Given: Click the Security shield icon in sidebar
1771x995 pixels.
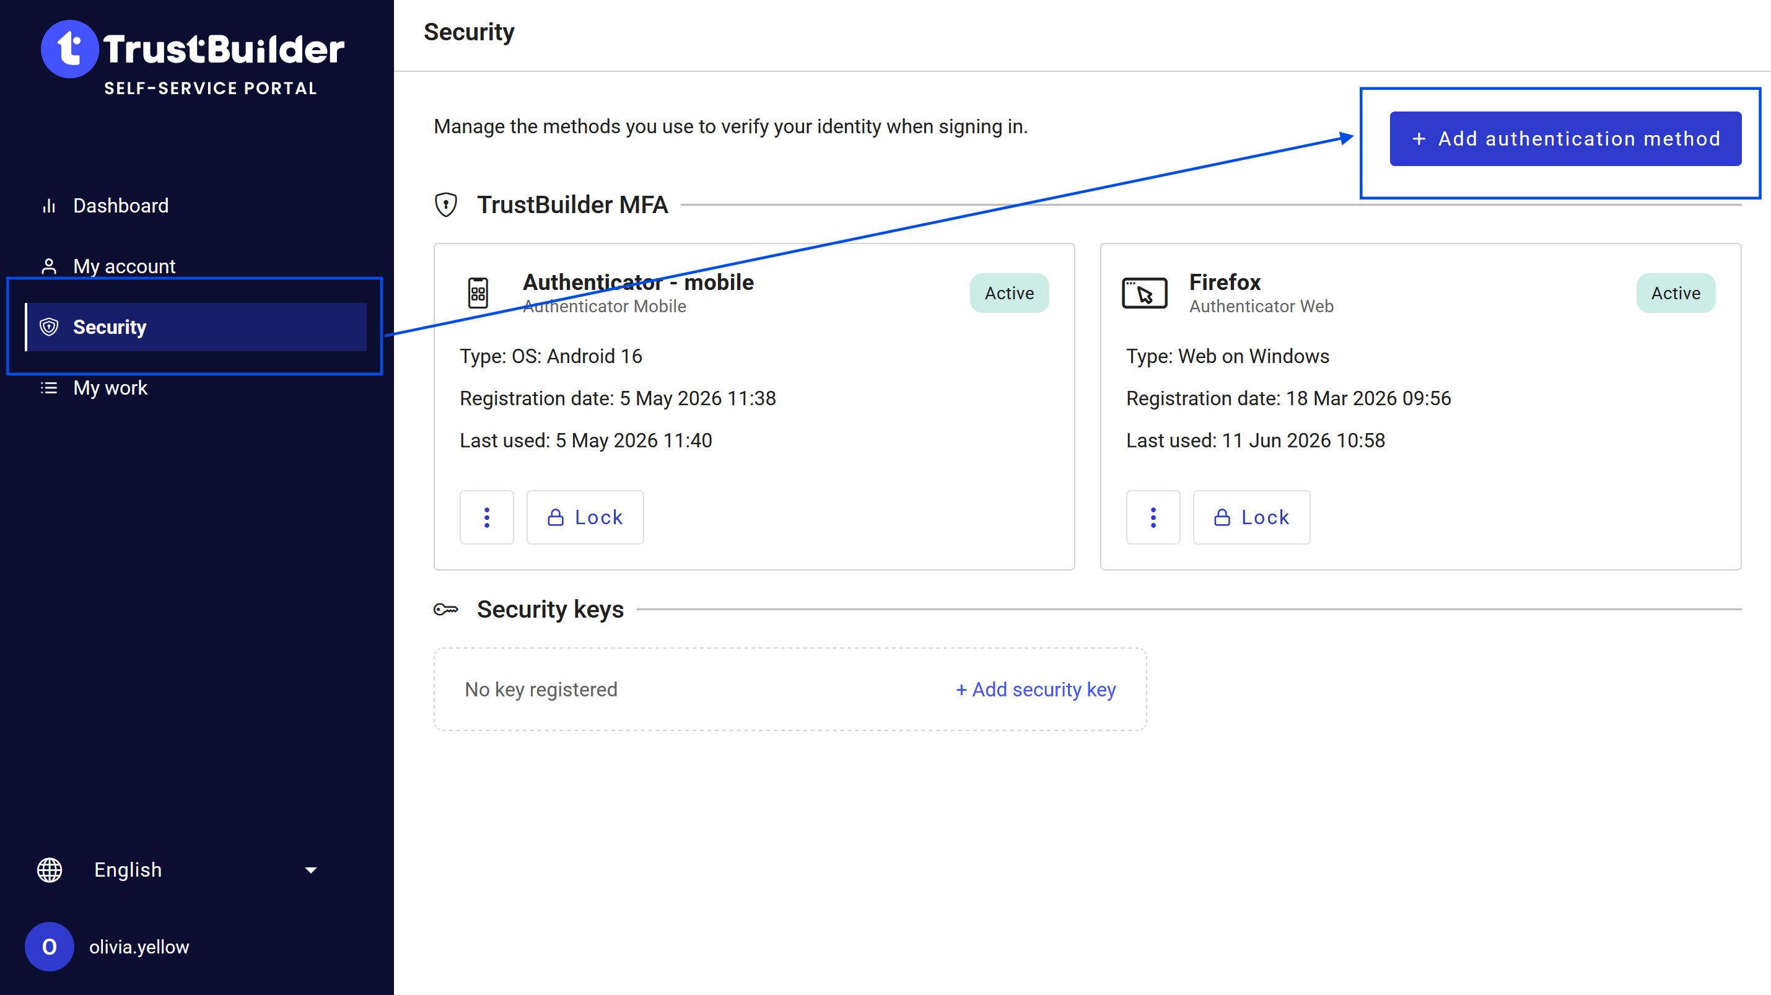Looking at the screenshot, I should [49, 327].
